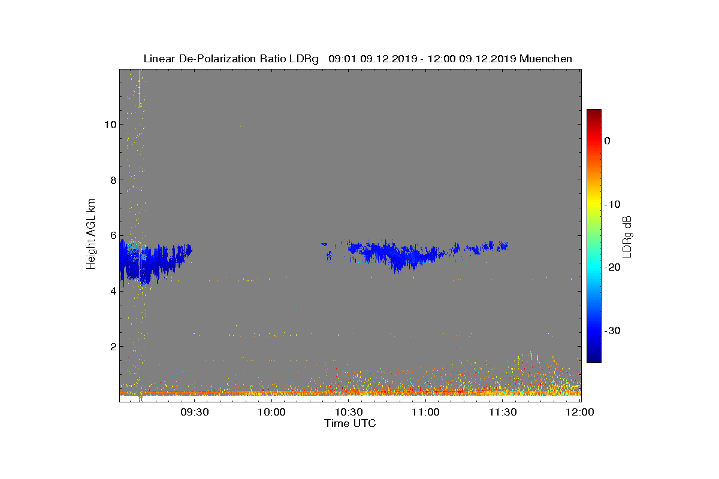Click the height tick label "6"
Viewport: 719px width, 479px height.
pos(112,235)
